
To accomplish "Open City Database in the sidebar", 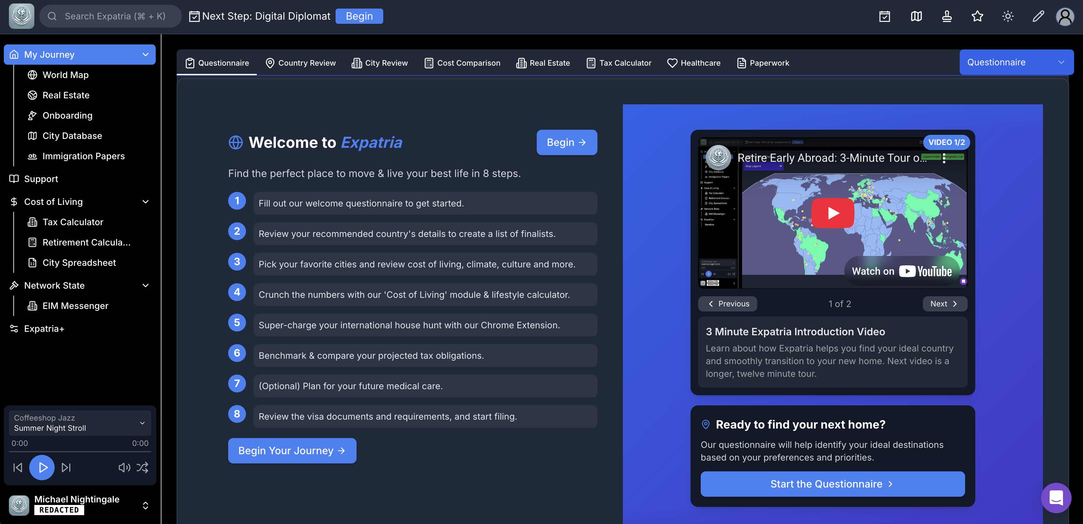I will 72,136.
